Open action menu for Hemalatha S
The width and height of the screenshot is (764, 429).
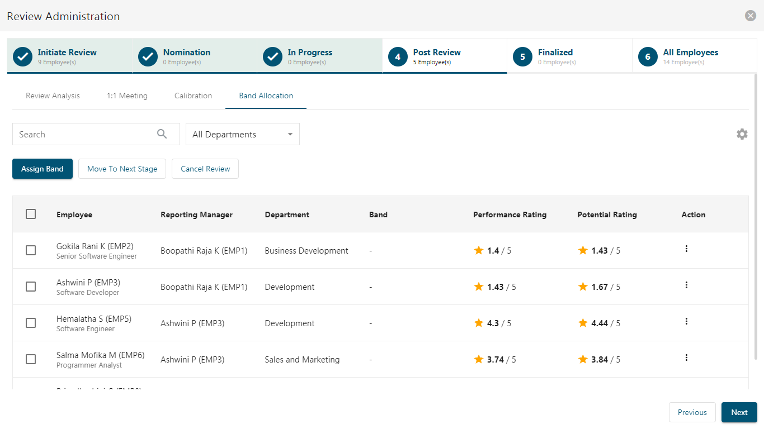point(686,321)
